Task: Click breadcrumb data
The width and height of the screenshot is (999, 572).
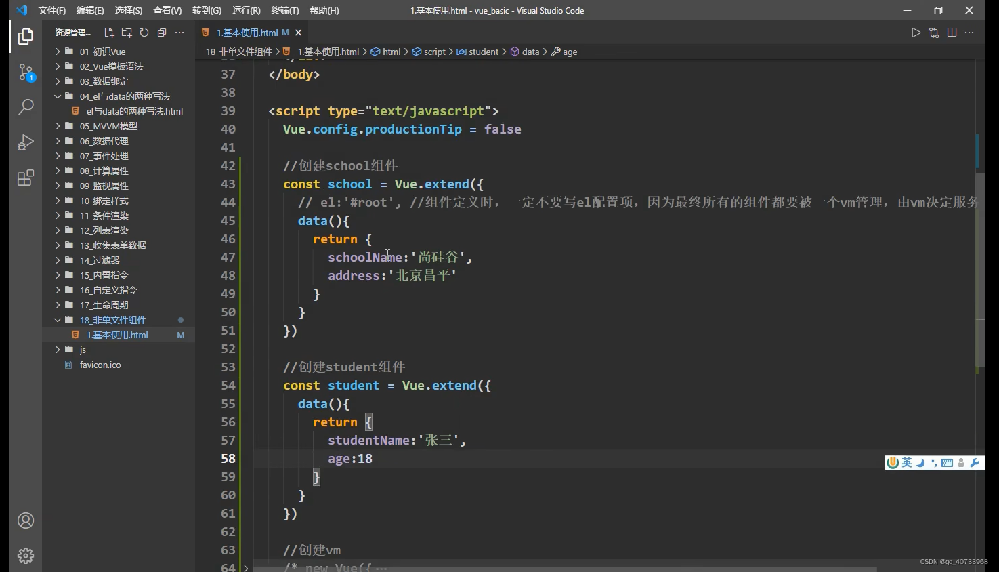Action: click(525, 52)
